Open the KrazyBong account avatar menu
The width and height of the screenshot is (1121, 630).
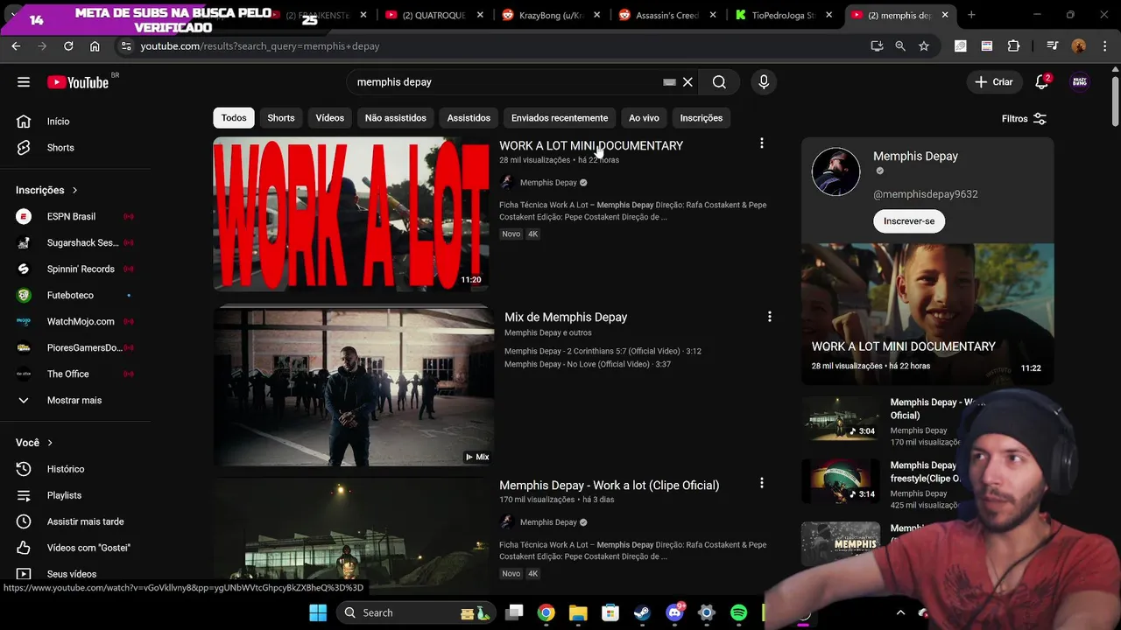[x=1080, y=82]
